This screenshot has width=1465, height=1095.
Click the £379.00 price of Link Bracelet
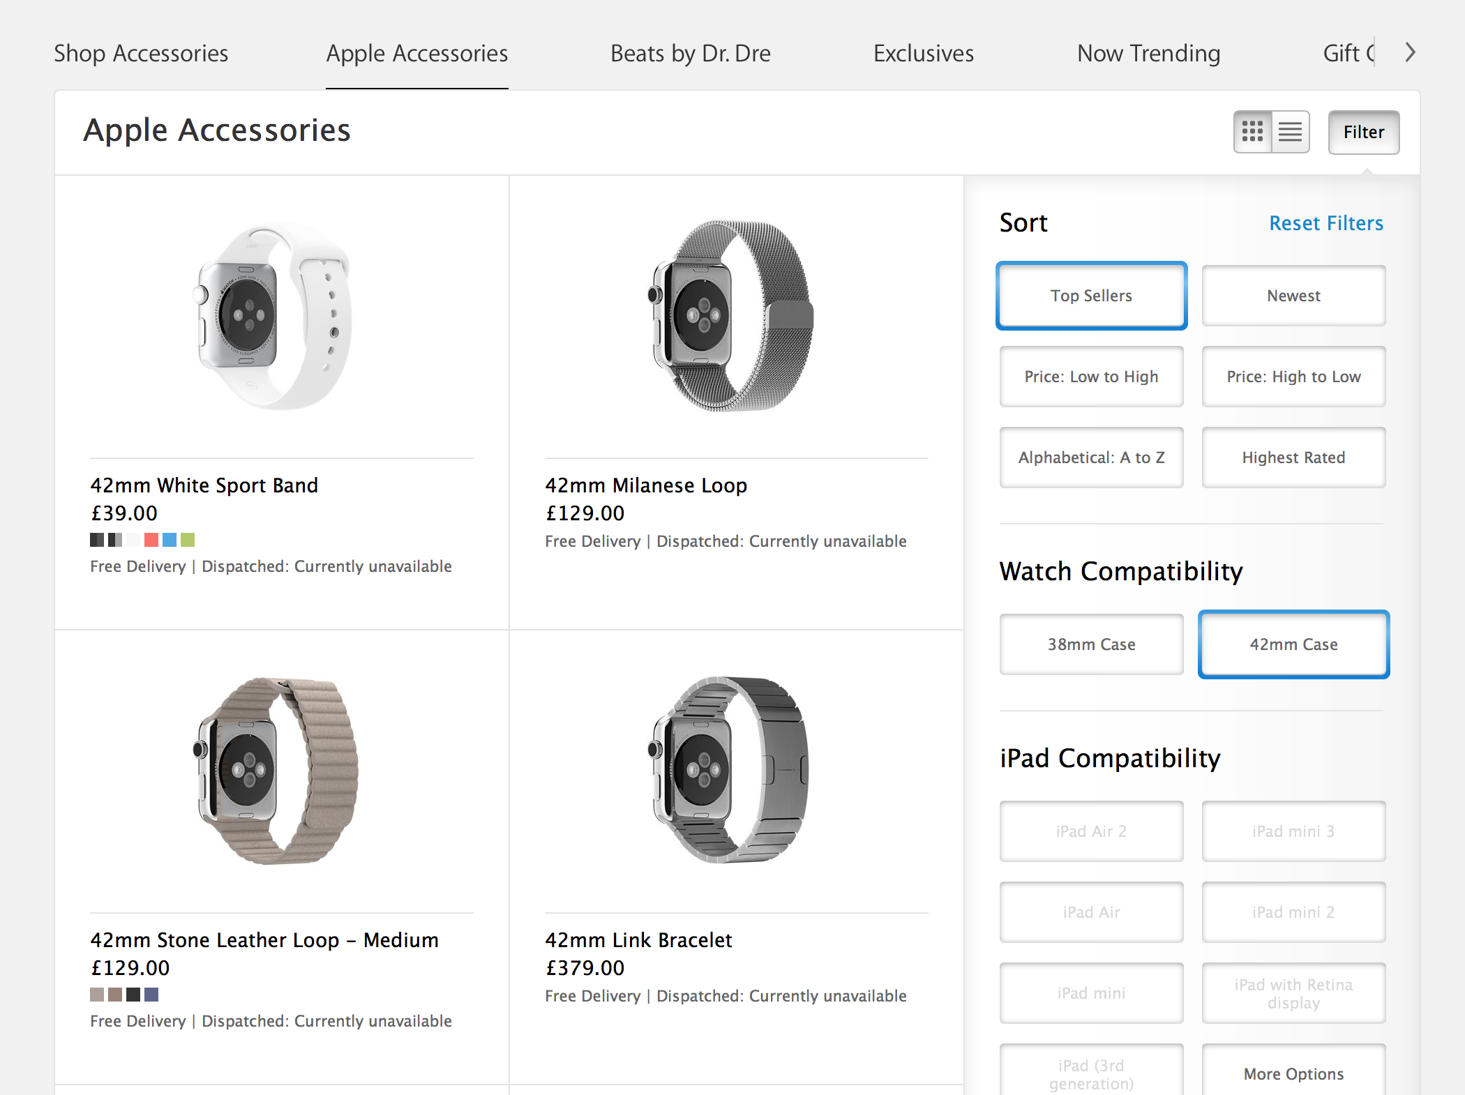point(585,968)
